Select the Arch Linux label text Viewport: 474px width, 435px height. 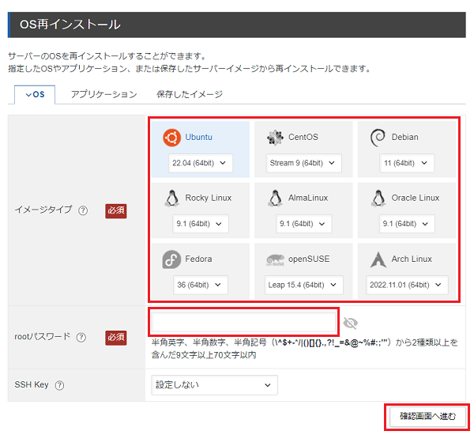pos(412,259)
